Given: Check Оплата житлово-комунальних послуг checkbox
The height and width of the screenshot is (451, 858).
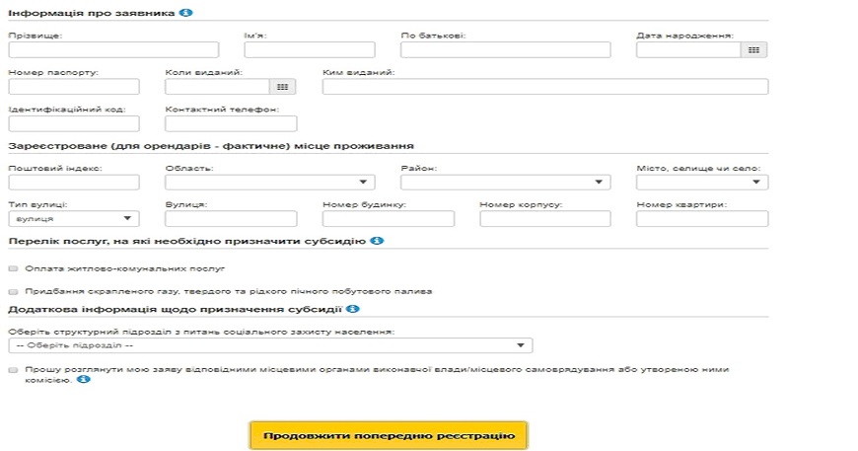Looking at the screenshot, I should (13, 268).
